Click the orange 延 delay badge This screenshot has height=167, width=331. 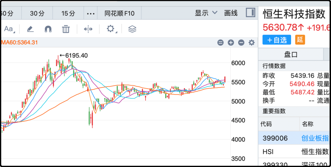300,40
